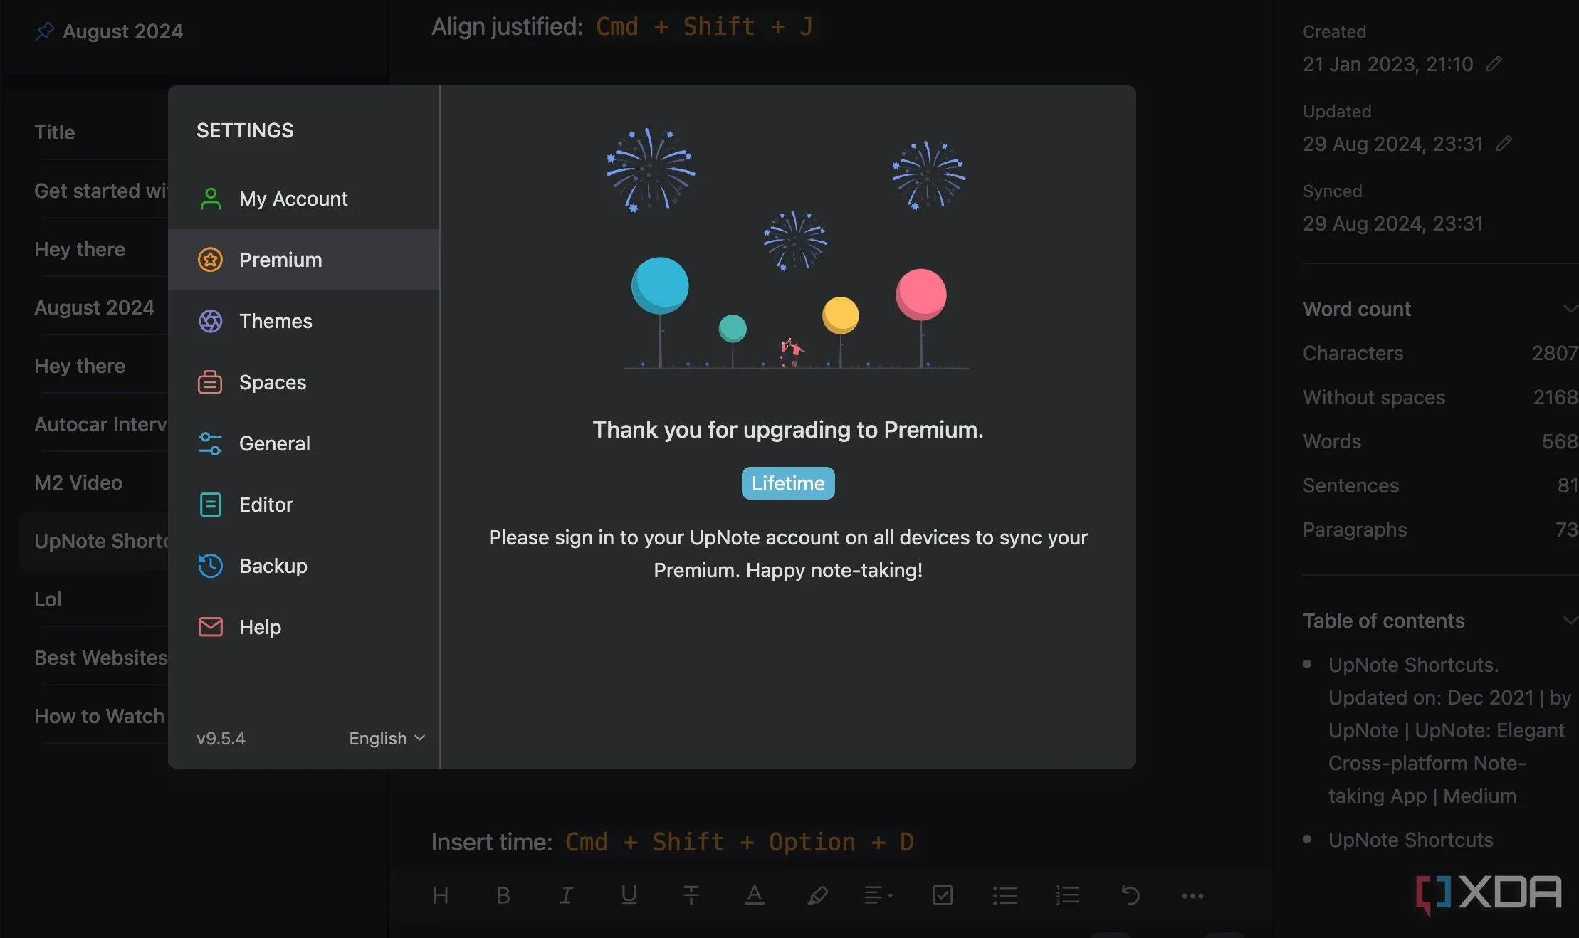Edit the Updated date pencil icon
The width and height of the screenshot is (1579, 938).
[x=1504, y=143]
